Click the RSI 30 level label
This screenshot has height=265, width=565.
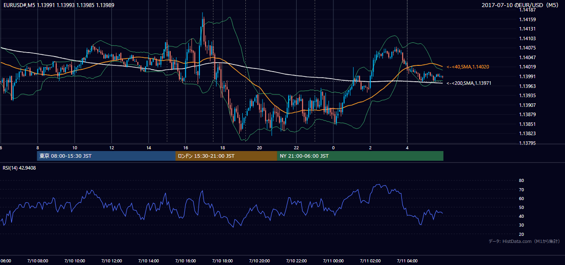pos(521,225)
